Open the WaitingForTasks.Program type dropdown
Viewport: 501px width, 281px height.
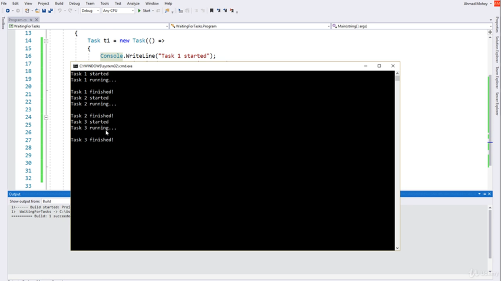pos(250,26)
